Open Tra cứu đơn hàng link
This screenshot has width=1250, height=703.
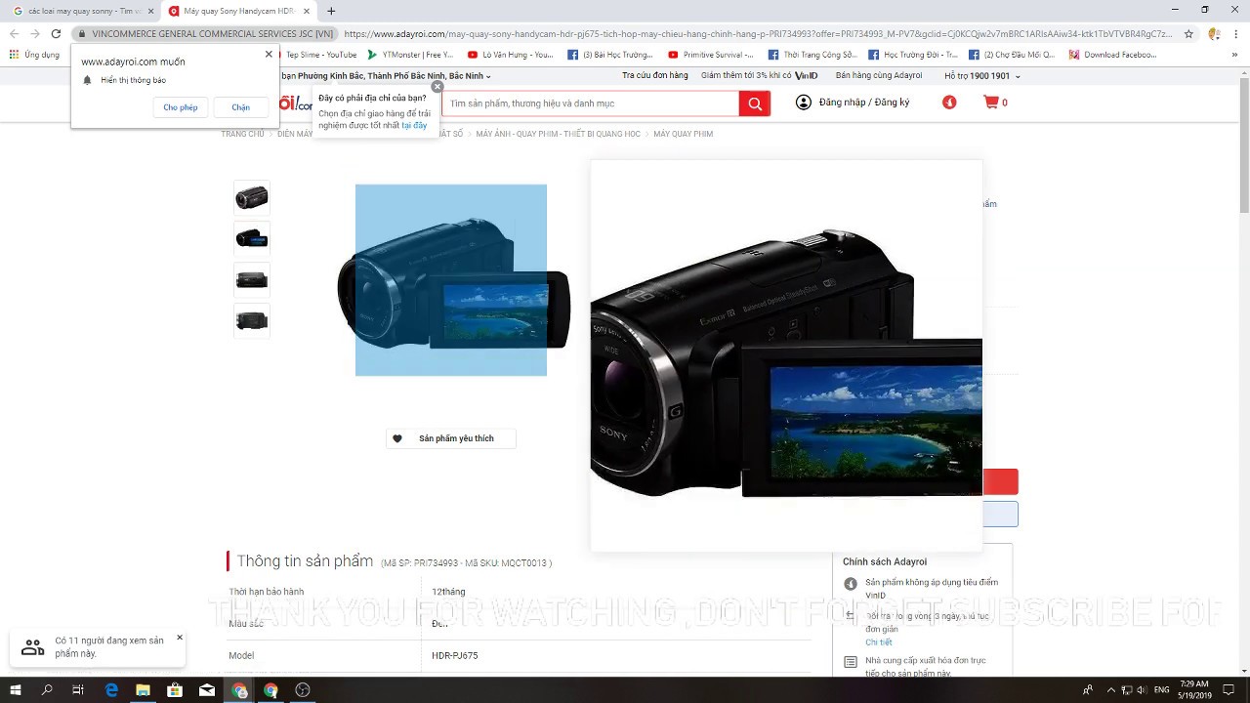(x=654, y=75)
